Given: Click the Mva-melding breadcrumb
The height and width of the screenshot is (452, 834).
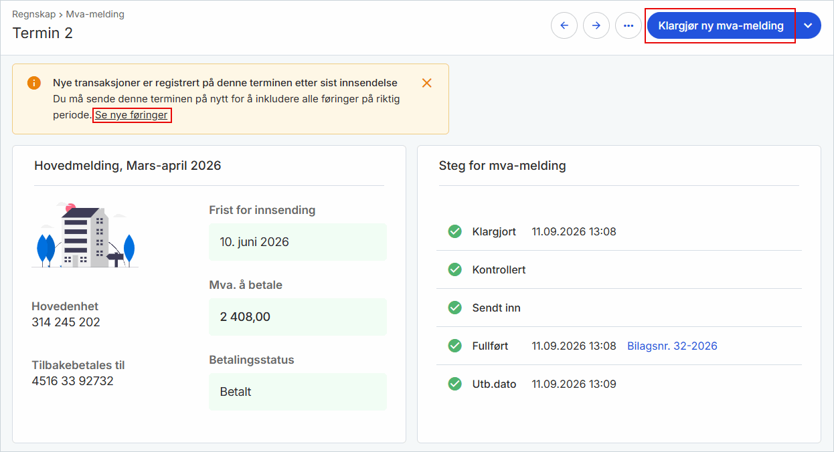Looking at the screenshot, I should [95, 14].
